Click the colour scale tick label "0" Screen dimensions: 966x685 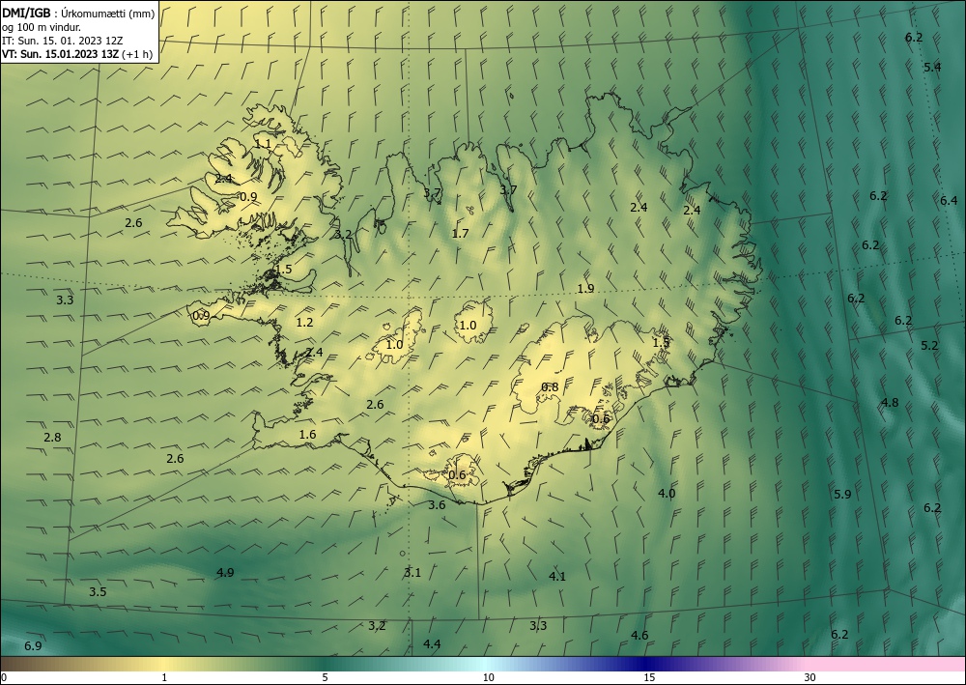click(x=4, y=677)
